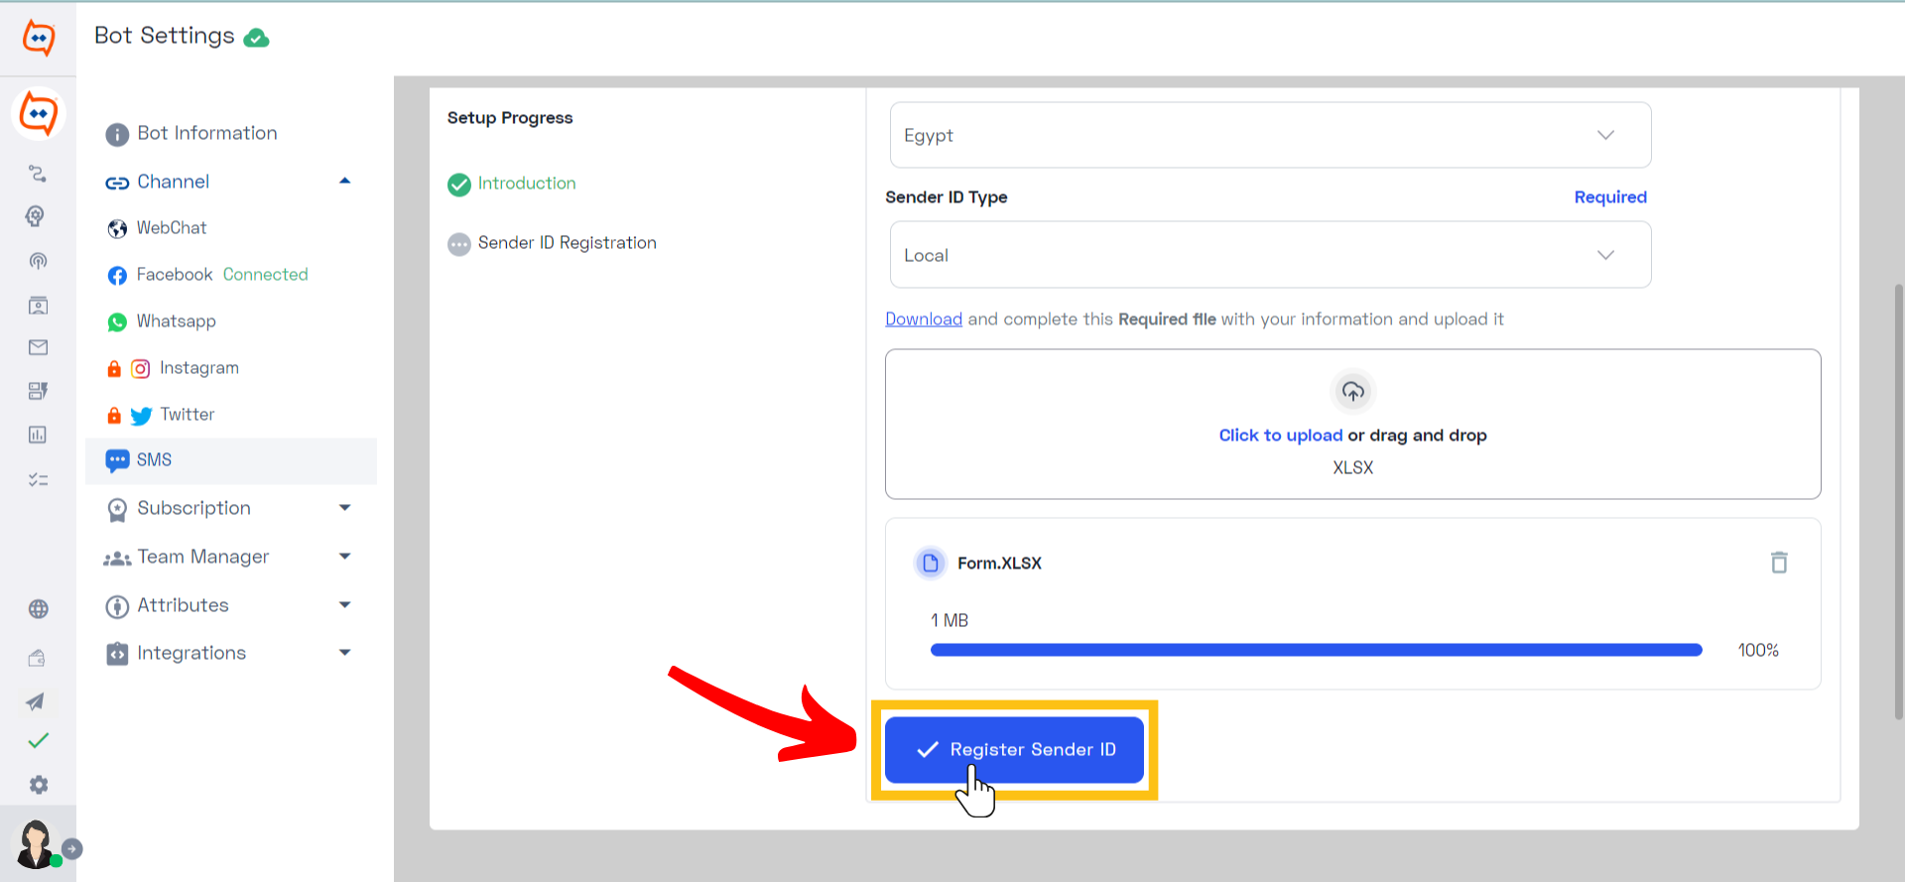Open the Egypt country dropdown

tap(1270, 135)
